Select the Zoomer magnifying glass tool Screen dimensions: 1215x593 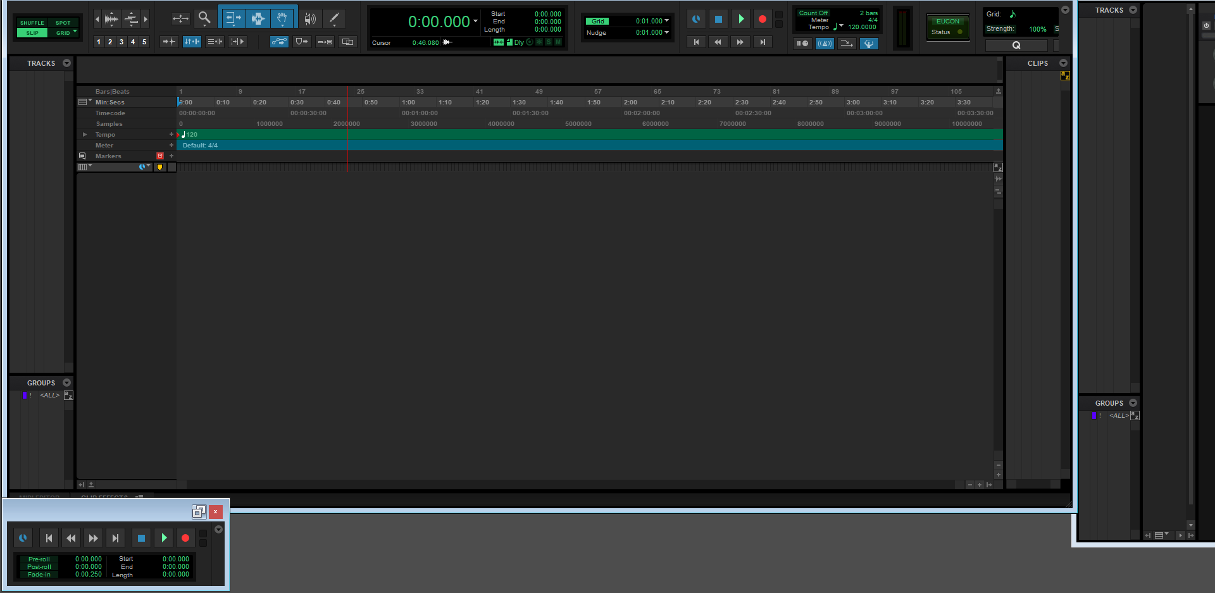[204, 18]
